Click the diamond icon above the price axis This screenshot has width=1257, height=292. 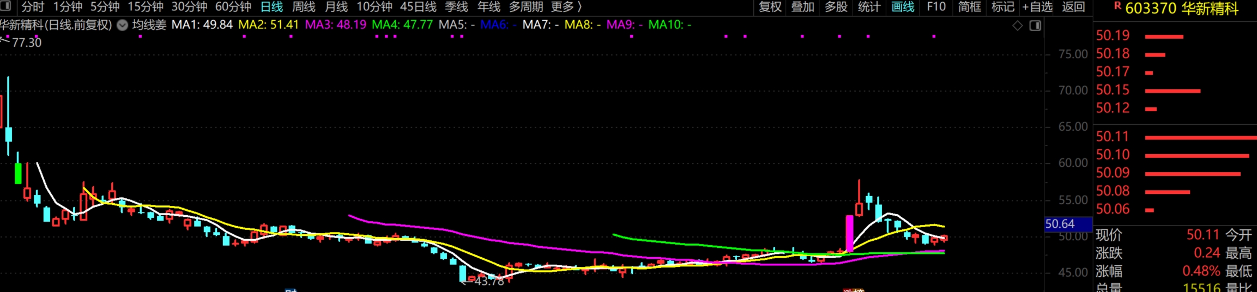click(x=1017, y=26)
